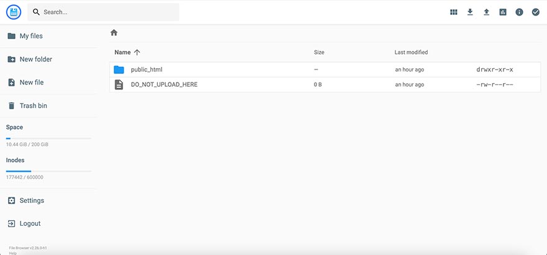Sort by Name column arrow

137,53
